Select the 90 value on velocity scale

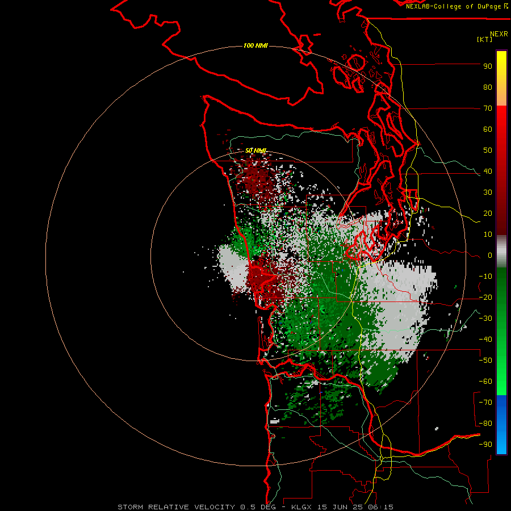pos(488,66)
